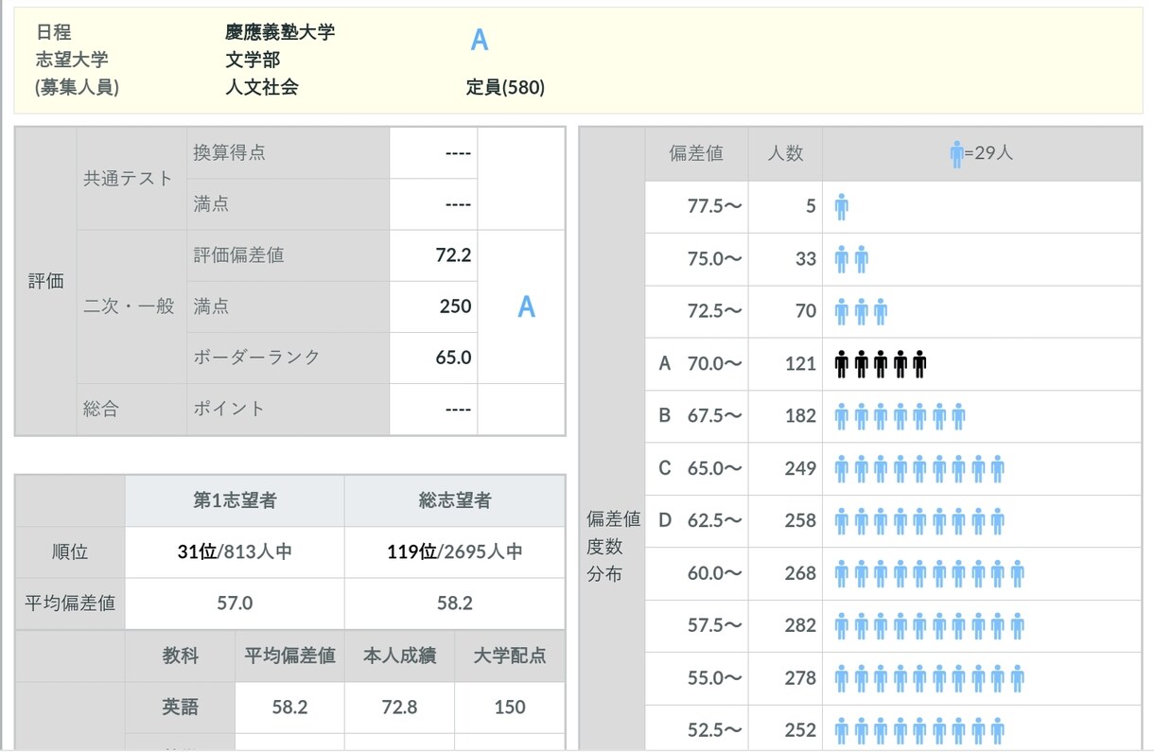The image size is (1154, 752).
Task: Click the 教科 column header
Action: click(x=180, y=656)
